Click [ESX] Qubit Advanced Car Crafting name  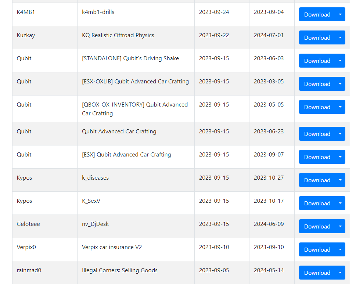pos(126,155)
